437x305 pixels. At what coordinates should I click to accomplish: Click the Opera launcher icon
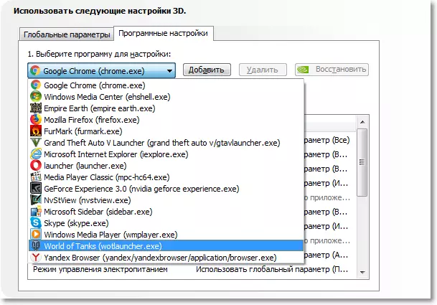pos(36,165)
